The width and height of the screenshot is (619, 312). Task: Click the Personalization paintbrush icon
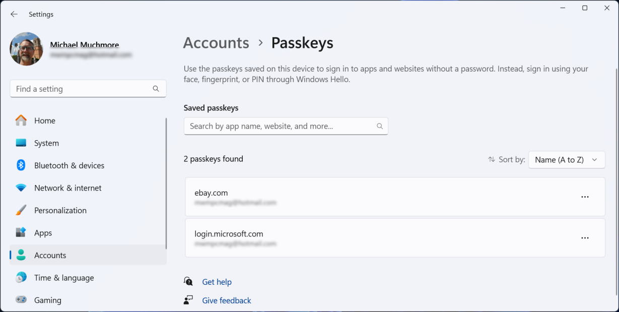click(21, 210)
